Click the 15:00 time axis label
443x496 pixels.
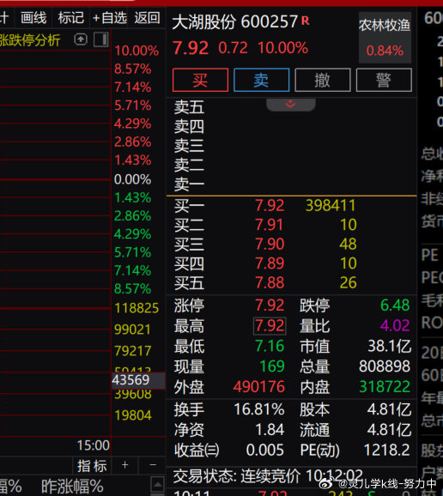(94, 445)
